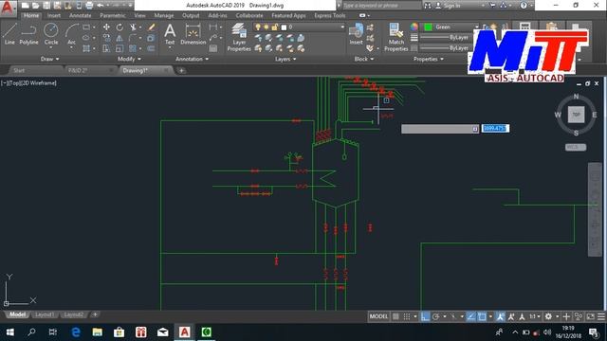This screenshot has height=341, width=607.
Task: Choose the Rotate tool in Modify panel
Action: (120, 27)
